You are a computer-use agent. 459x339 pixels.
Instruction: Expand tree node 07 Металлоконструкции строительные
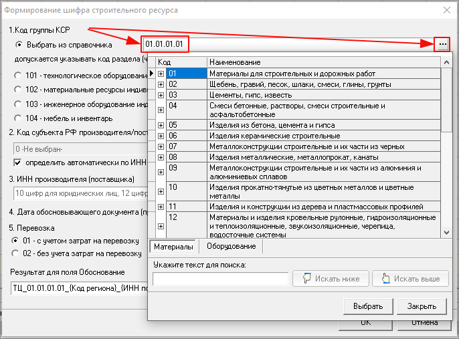point(161,146)
